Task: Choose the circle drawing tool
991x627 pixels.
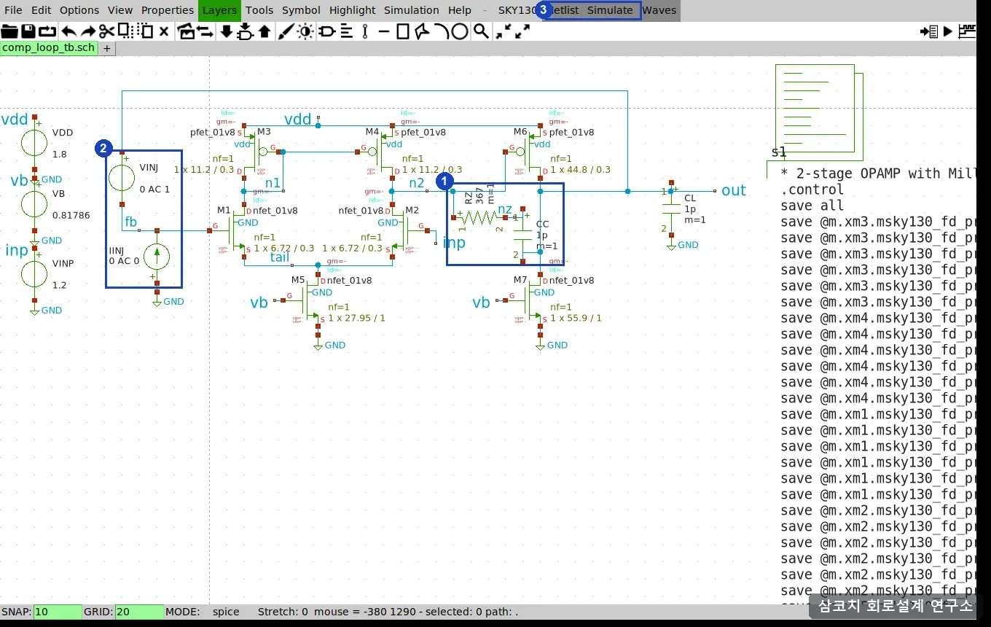Action: (460, 31)
